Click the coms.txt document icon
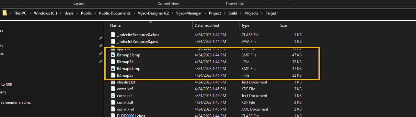The height and width of the screenshot is (117, 416). coord(113,96)
